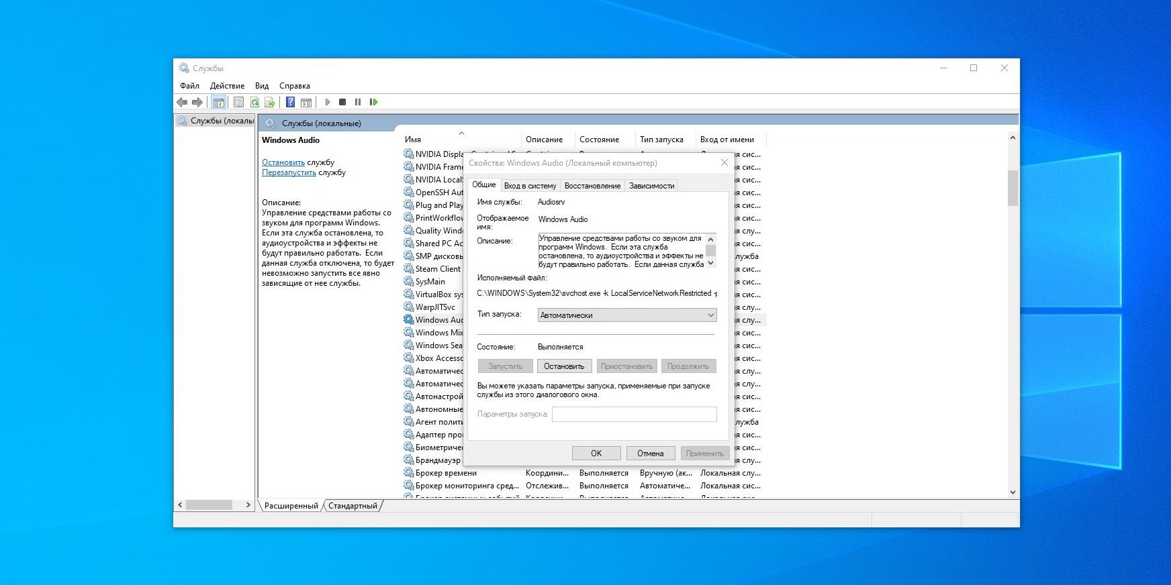
Task: Open Help with the blue question-mark icon
Action: pyautogui.click(x=290, y=102)
